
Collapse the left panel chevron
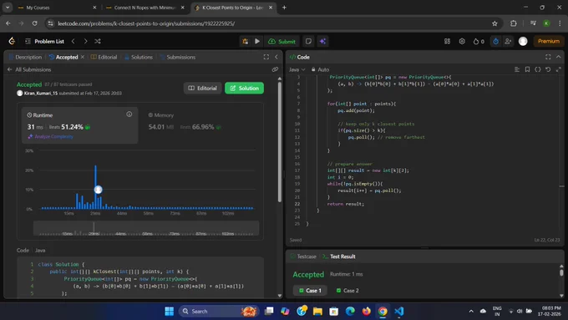(276, 57)
